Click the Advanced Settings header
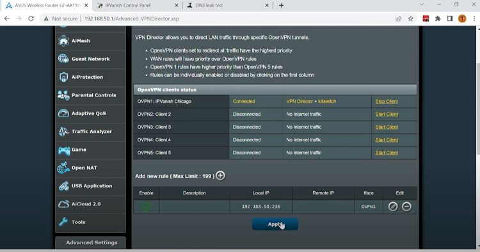Image resolution: width=480 pixels, height=252 pixels. [x=92, y=242]
